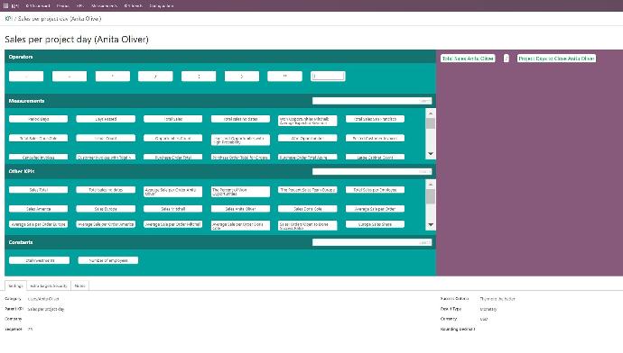Click the Measurements search field
Viewport: 623px width, 353px height.
[x=372, y=101]
